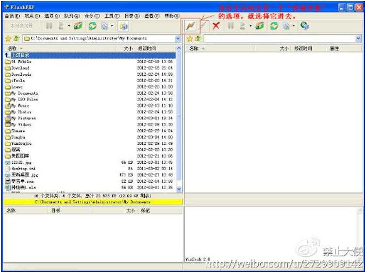
Task: Open the local path dropdown arrow
Action: click(x=178, y=38)
